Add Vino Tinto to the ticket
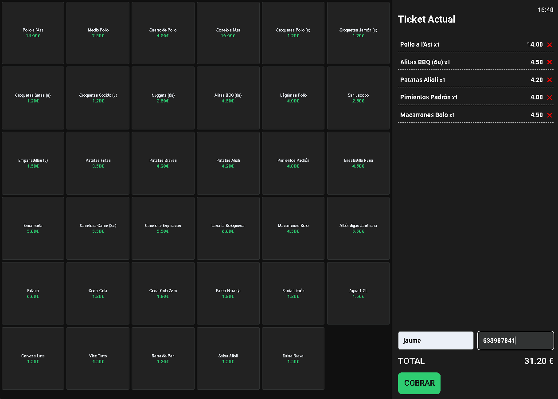The height and width of the screenshot is (399, 558). coord(98,358)
